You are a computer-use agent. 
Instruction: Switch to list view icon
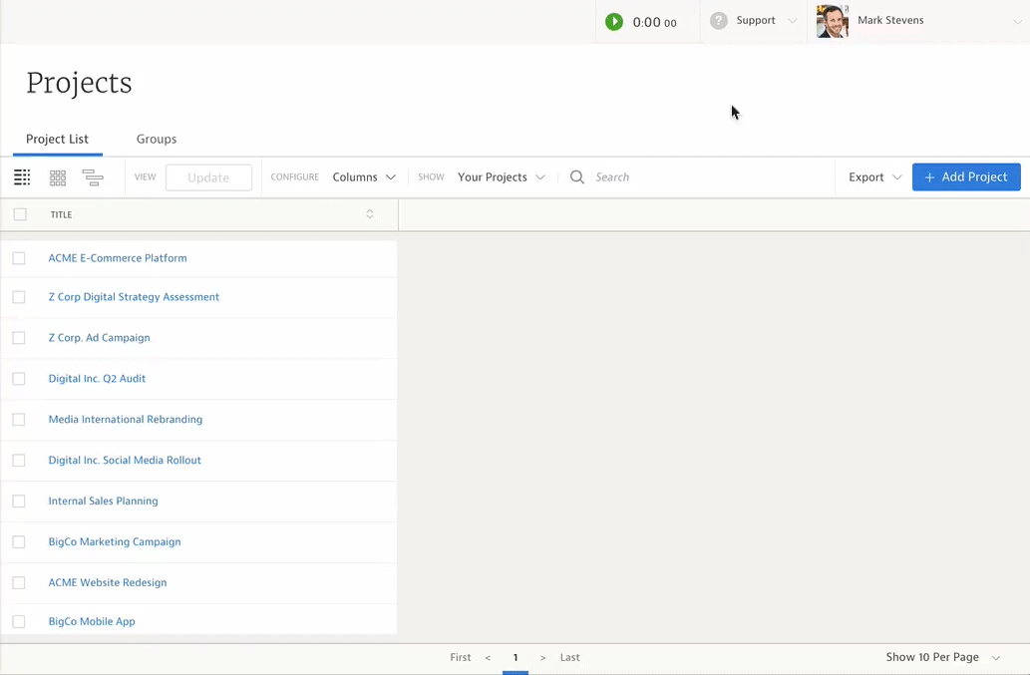(22, 177)
